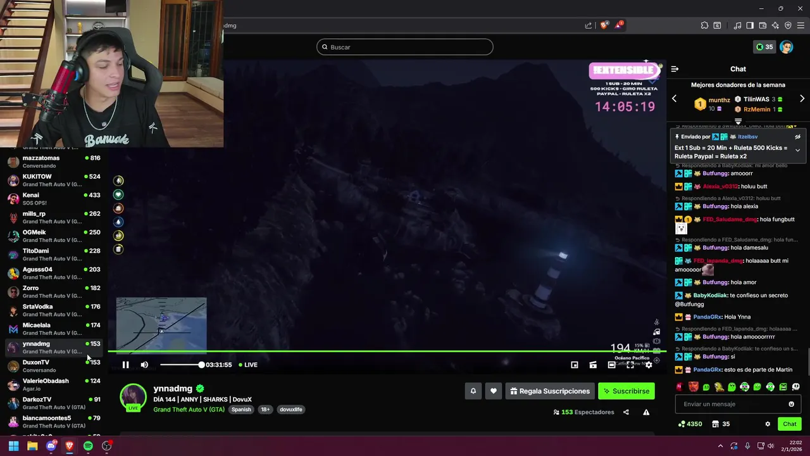This screenshot has height=456, width=810.
Task: Show next top donors with right arrow
Action: coord(802,99)
